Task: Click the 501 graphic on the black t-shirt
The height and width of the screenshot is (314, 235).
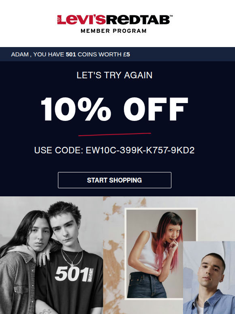Action: click(x=72, y=274)
